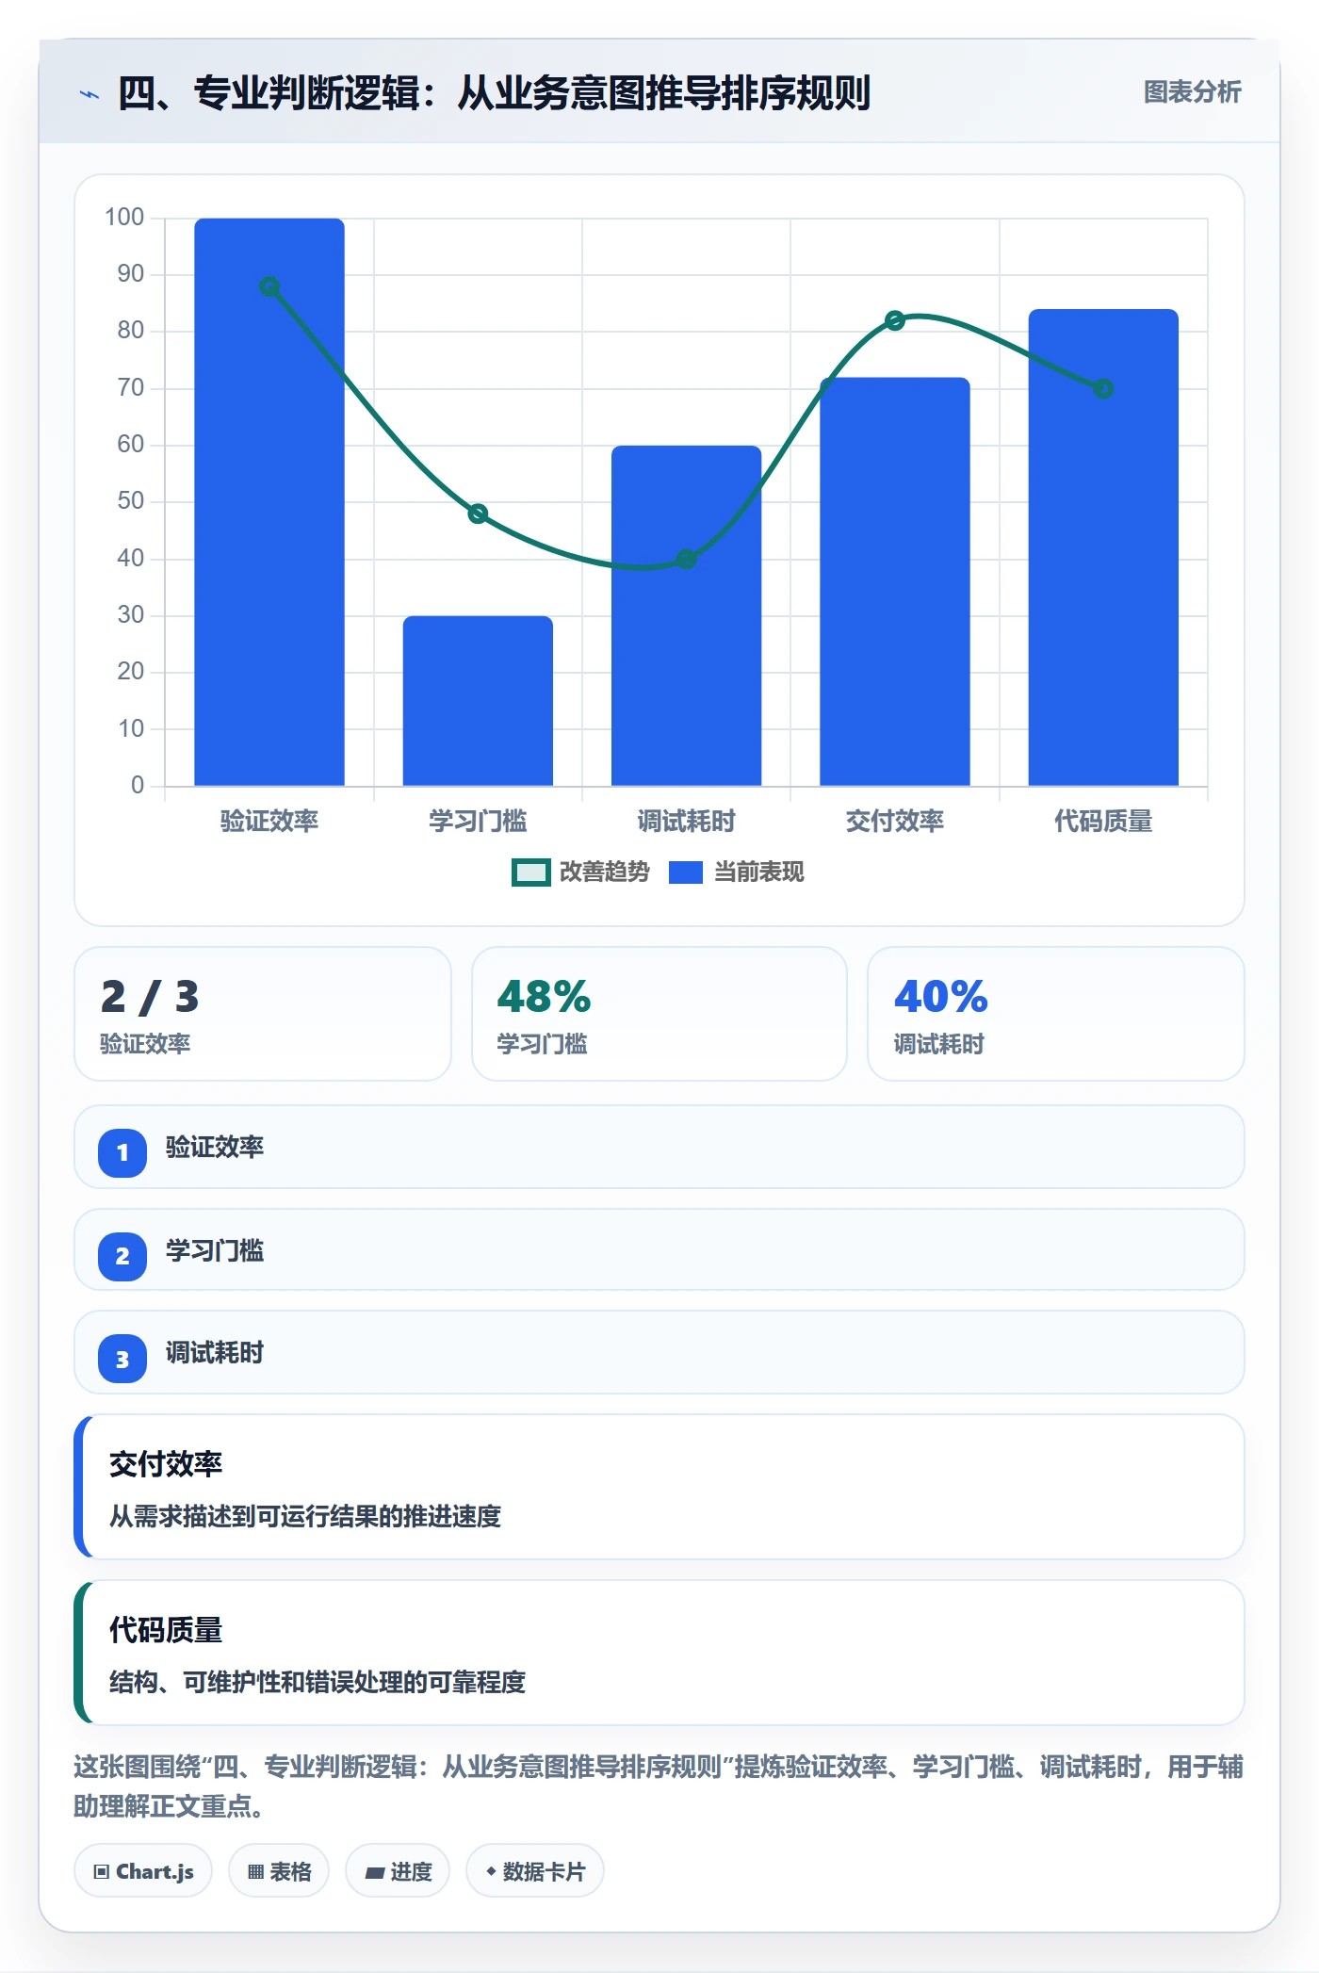Image resolution: width=1319 pixels, height=1973 pixels.
Task: Click the blue legend swatch for 当前表现
Action: pos(686,872)
